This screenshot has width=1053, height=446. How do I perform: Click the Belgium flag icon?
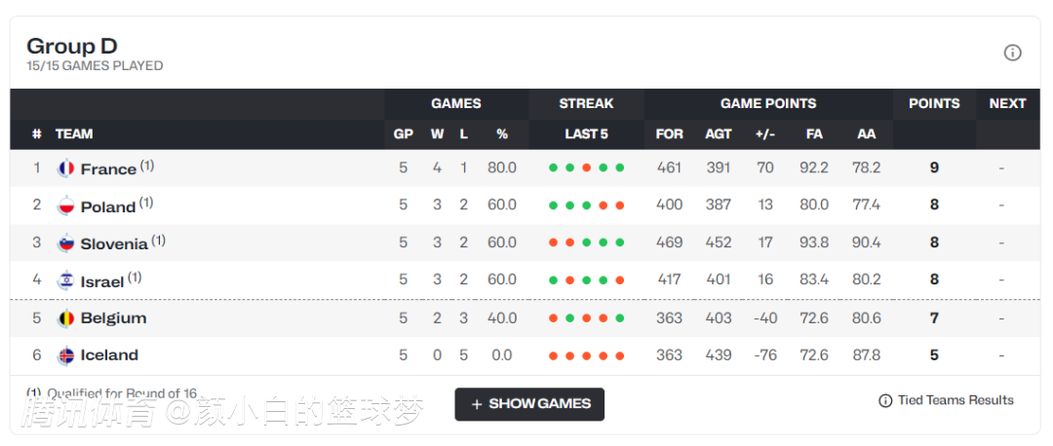point(66,318)
